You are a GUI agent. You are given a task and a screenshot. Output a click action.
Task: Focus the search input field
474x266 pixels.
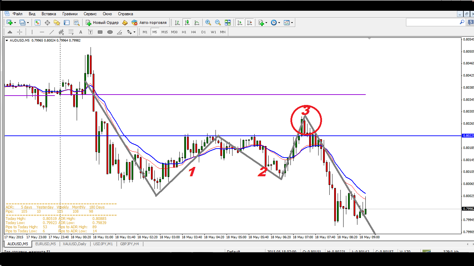tap(433, 22)
